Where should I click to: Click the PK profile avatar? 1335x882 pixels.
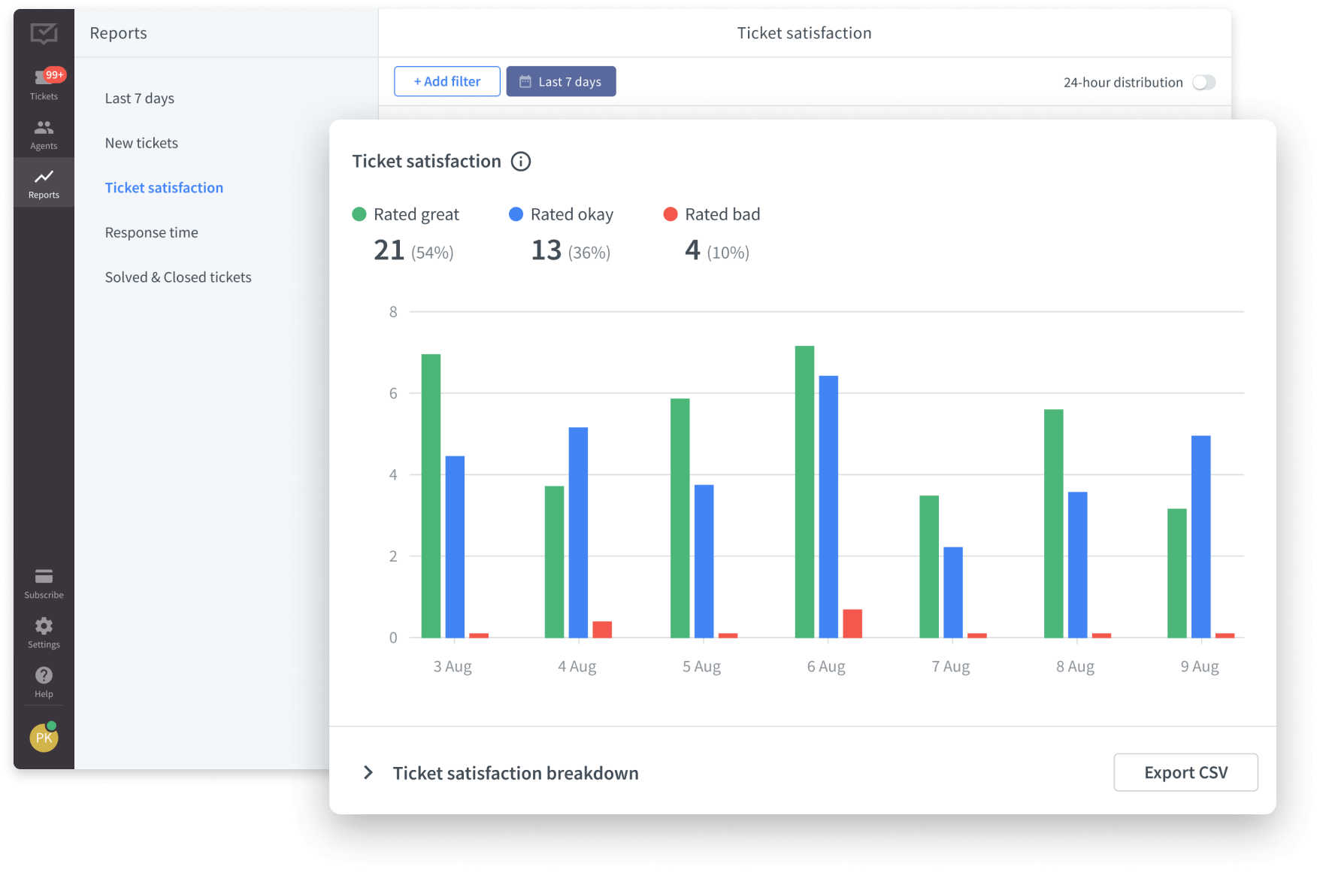tap(43, 738)
